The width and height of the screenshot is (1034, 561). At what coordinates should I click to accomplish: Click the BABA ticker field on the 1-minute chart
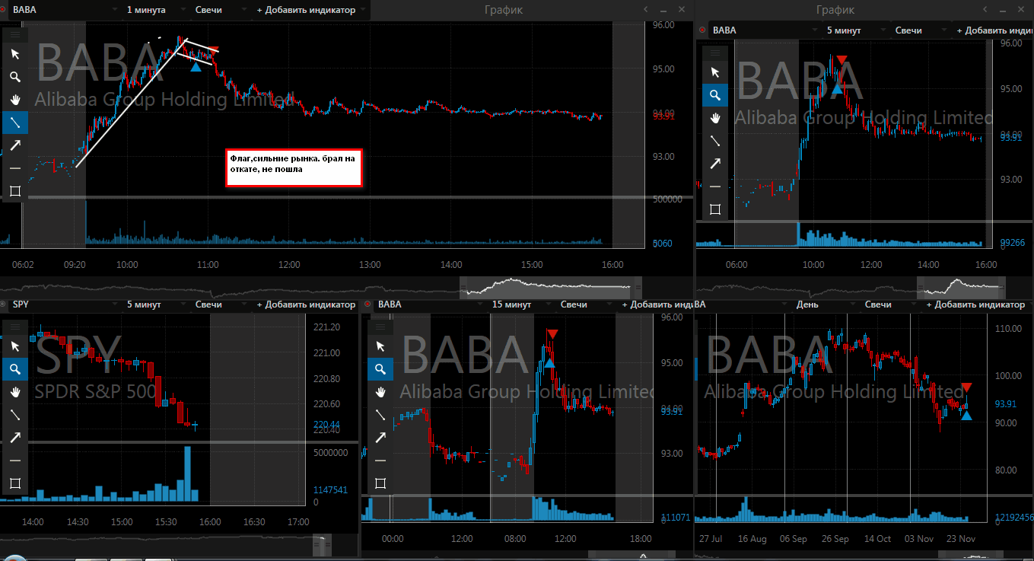65,10
